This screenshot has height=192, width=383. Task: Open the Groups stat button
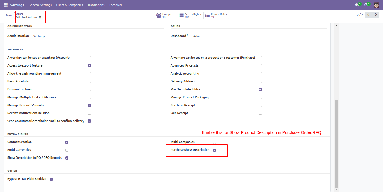[165, 16]
